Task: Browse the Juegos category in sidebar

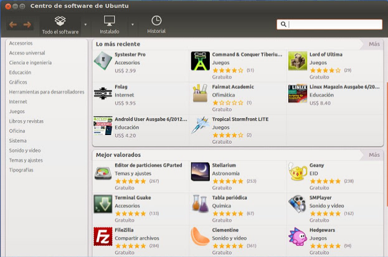Action: tap(17, 111)
